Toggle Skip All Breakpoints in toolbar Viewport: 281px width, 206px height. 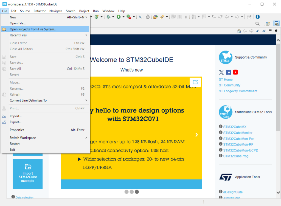tap(140, 17)
